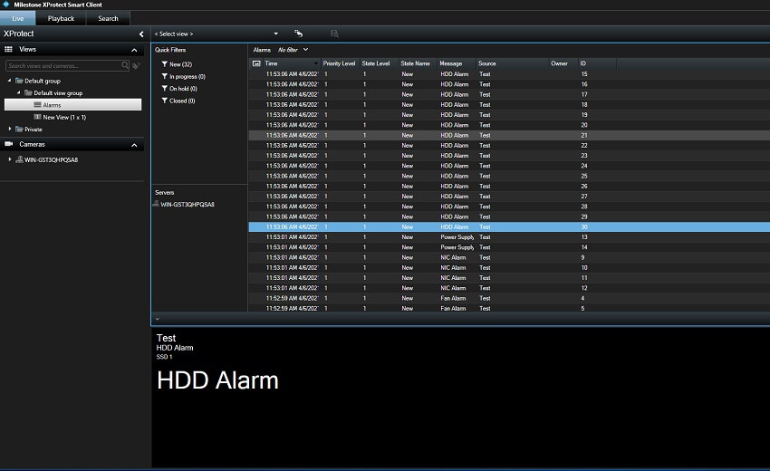Click the Milestone app logo icon
Image resolution: width=770 pixels, height=471 pixels.
(6, 5)
